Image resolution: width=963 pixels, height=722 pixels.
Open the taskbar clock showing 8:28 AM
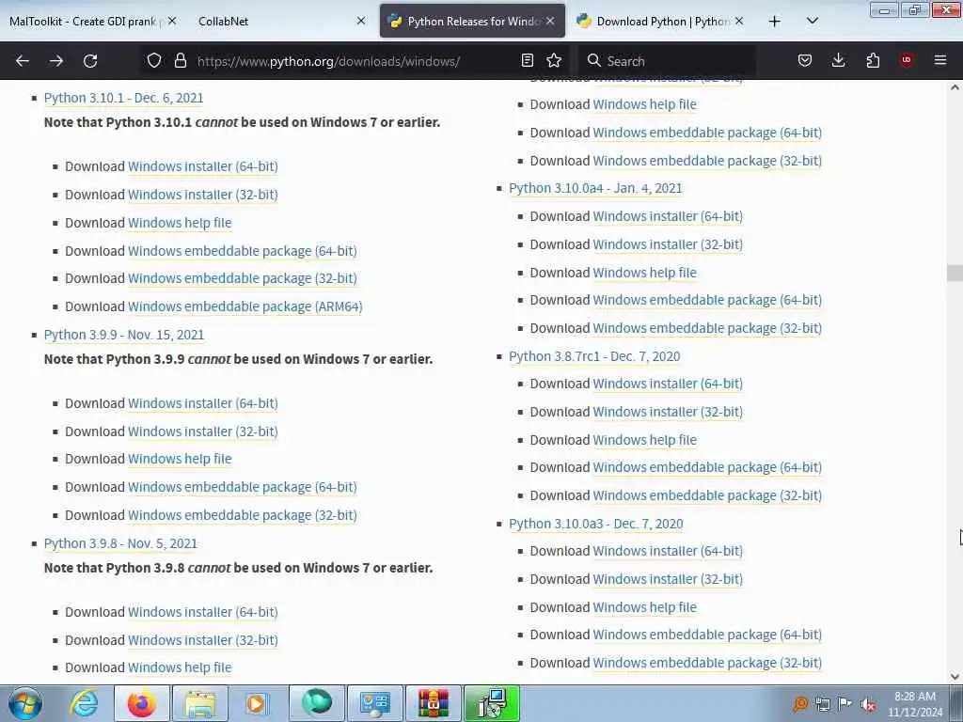click(914, 703)
